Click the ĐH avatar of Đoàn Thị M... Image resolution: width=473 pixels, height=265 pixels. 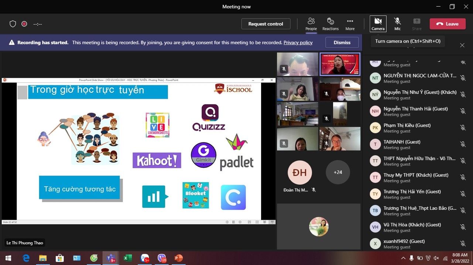tap(300, 172)
